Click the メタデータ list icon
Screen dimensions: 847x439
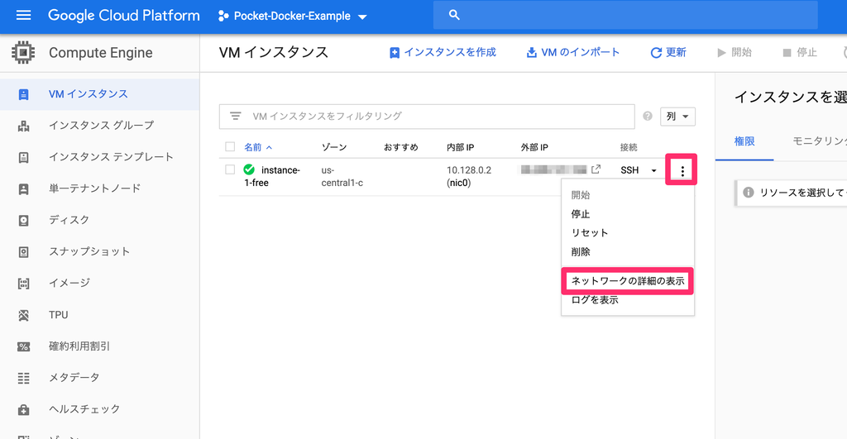[x=23, y=378]
